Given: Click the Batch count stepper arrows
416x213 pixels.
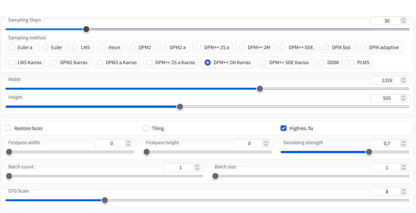Looking at the screenshot, I should pyautogui.click(x=197, y=167).
